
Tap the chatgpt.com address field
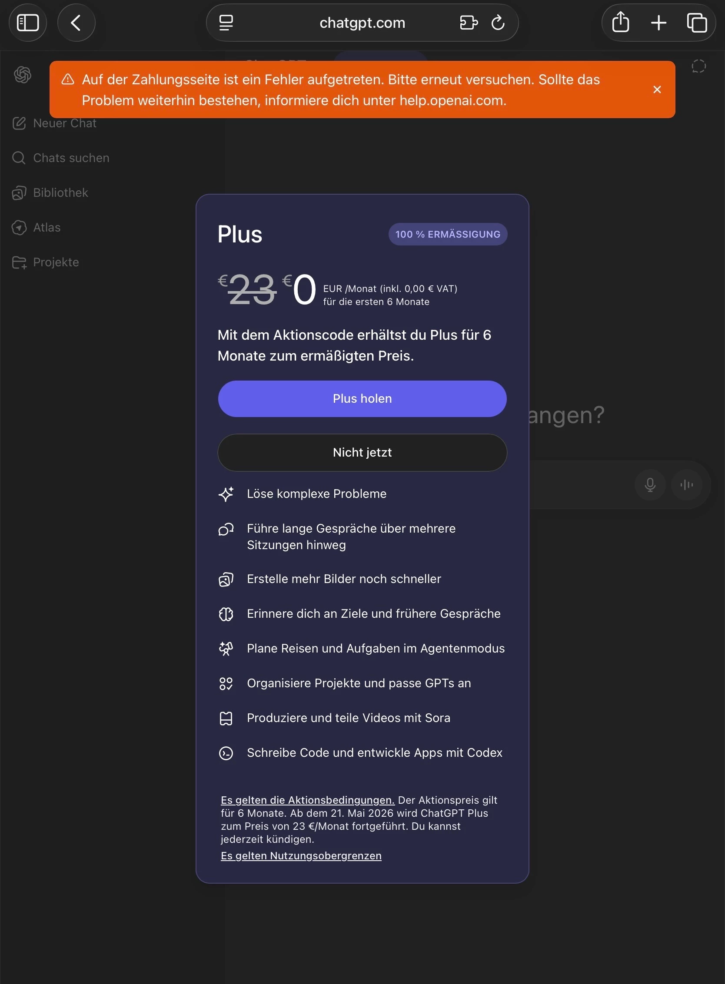pos(362,23)
